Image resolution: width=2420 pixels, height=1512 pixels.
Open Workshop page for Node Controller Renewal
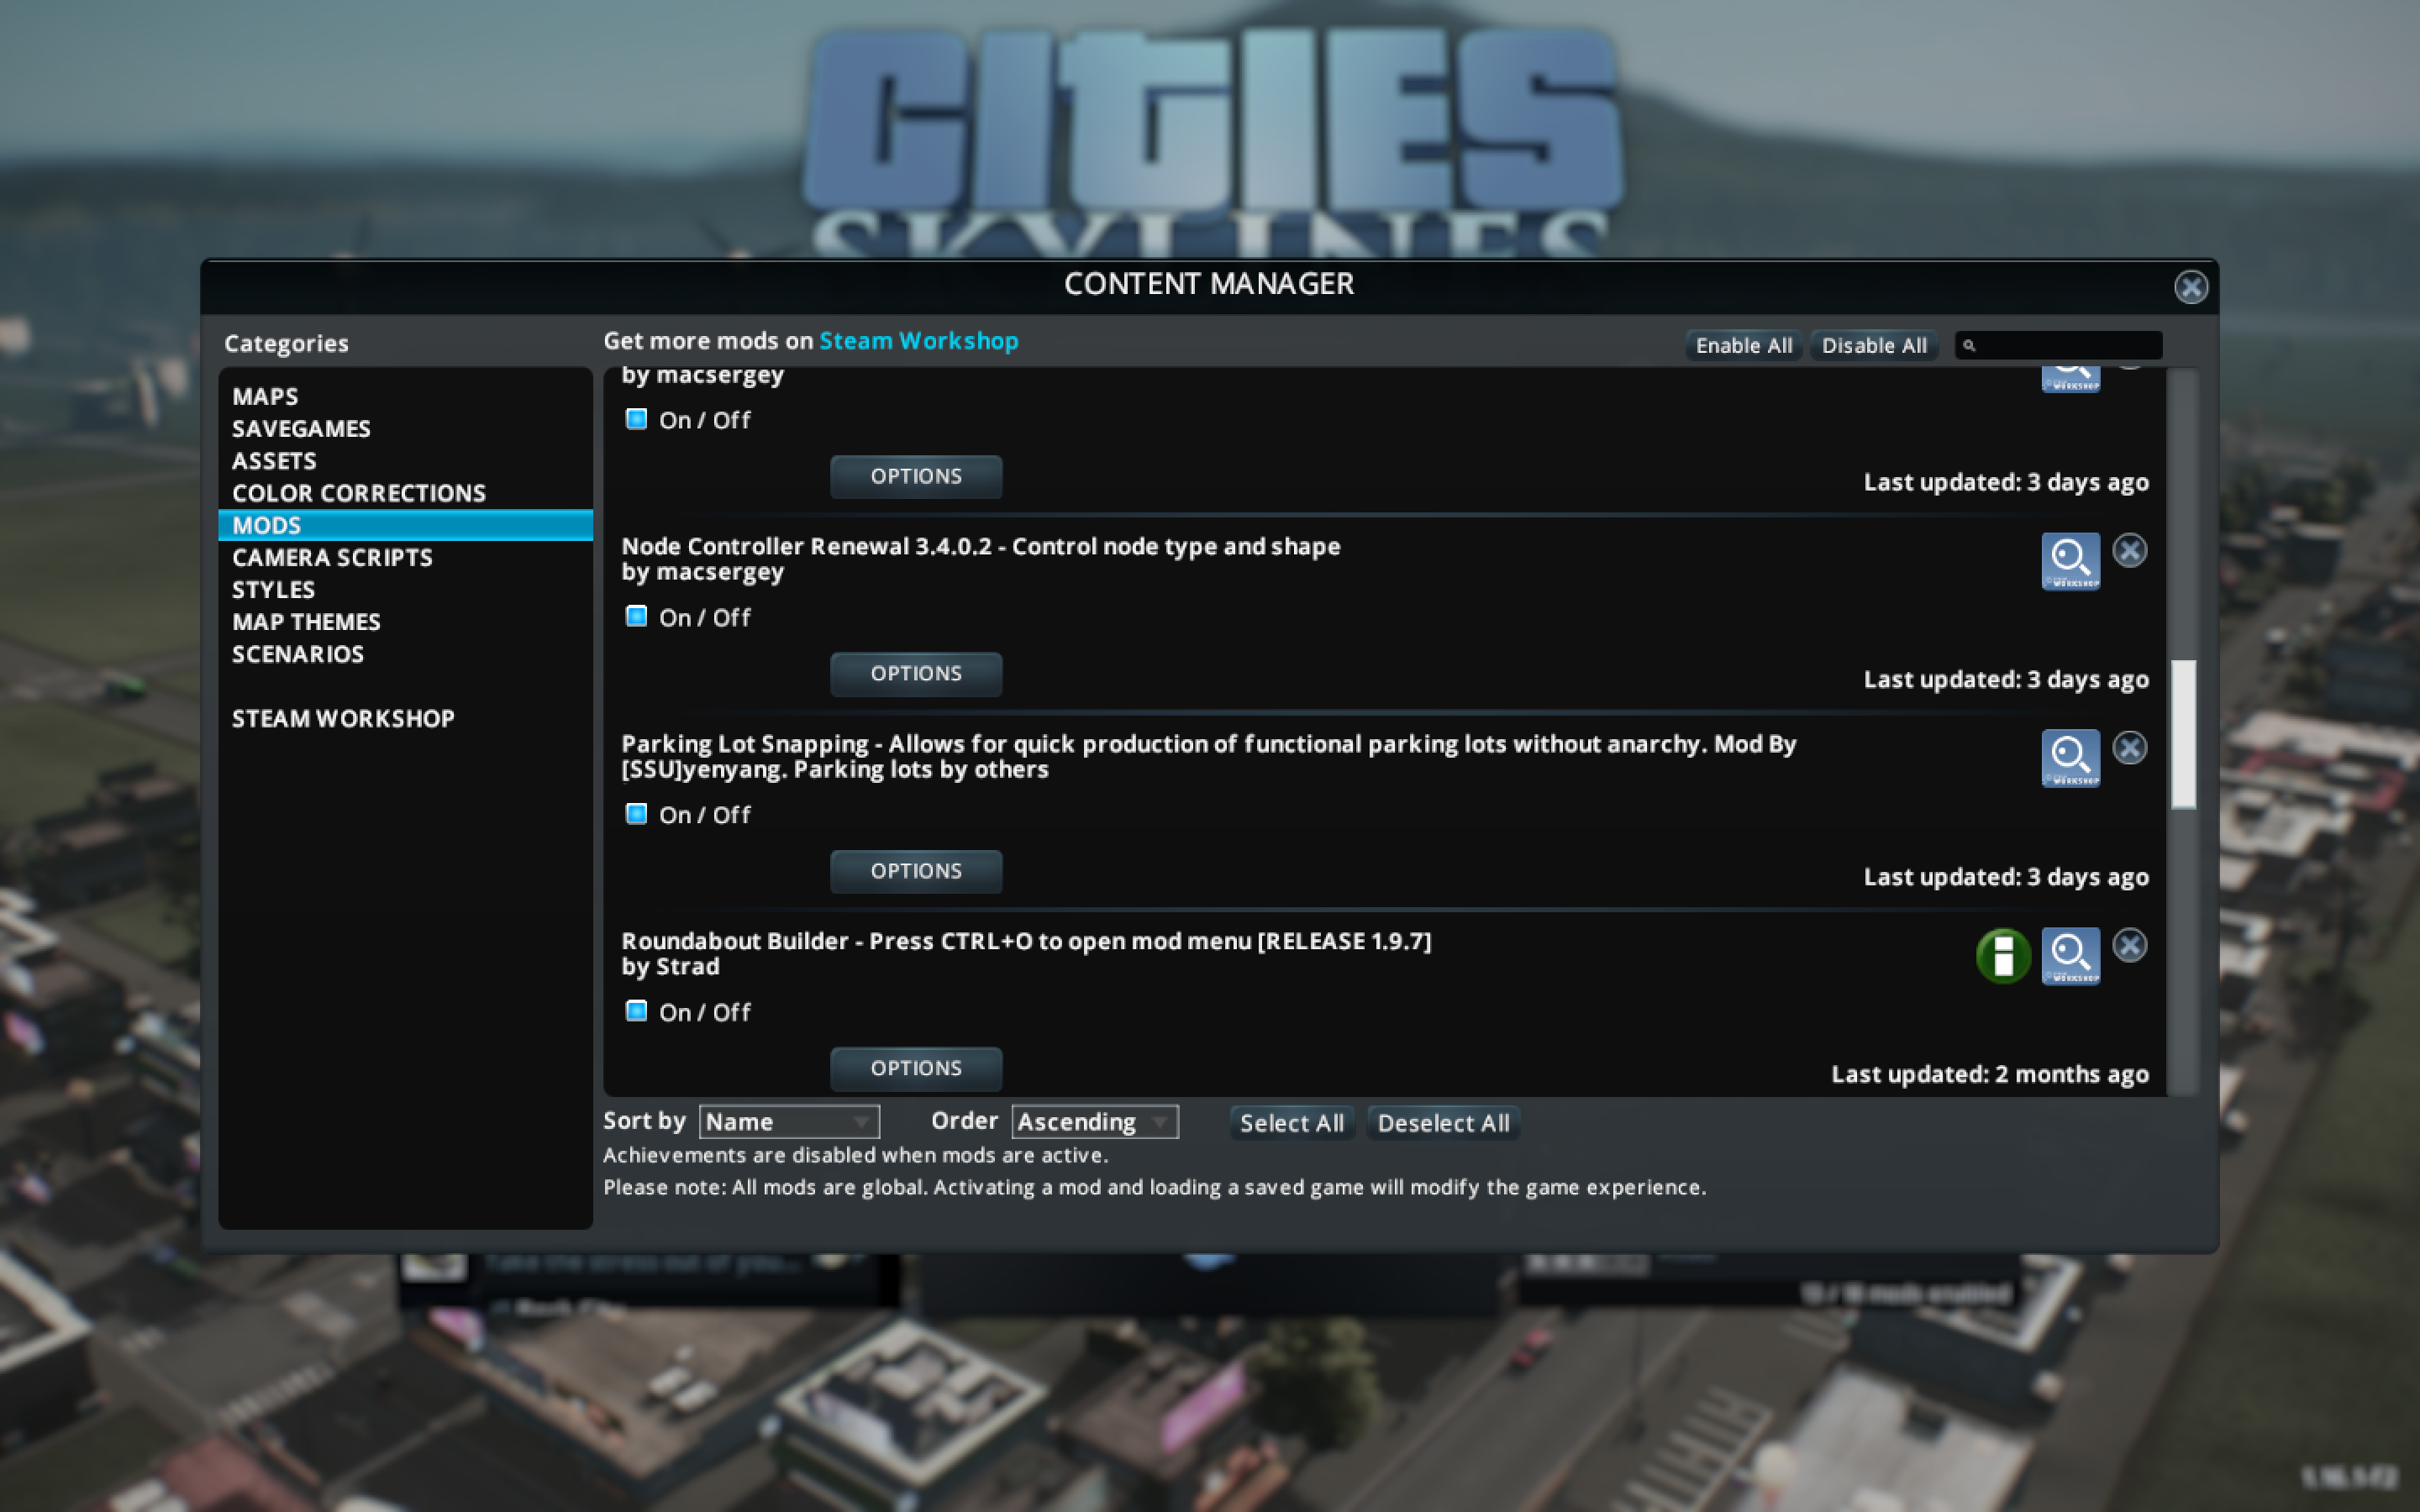pyautogui.click(x=2070, y=561)
